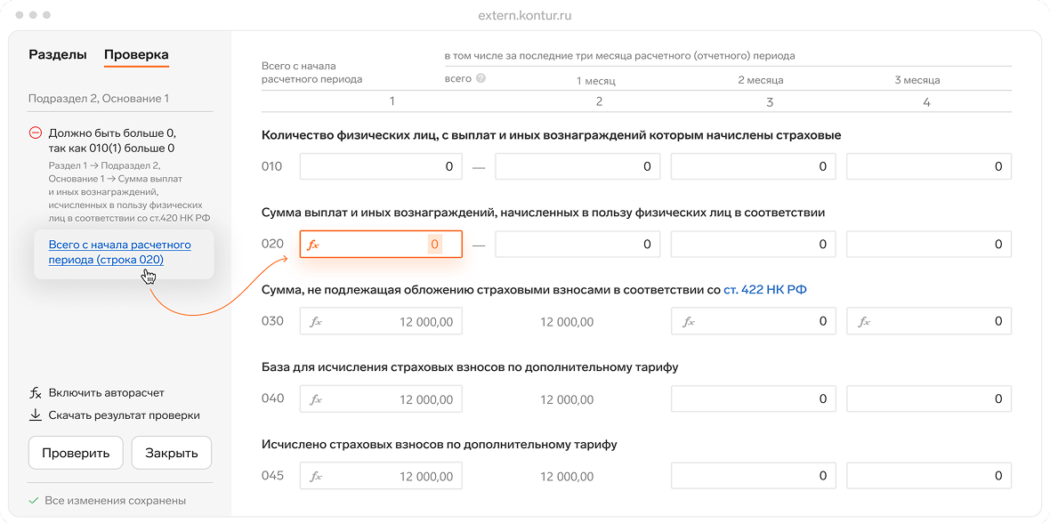Click row 020 column 2 input field

coord(576,245)
